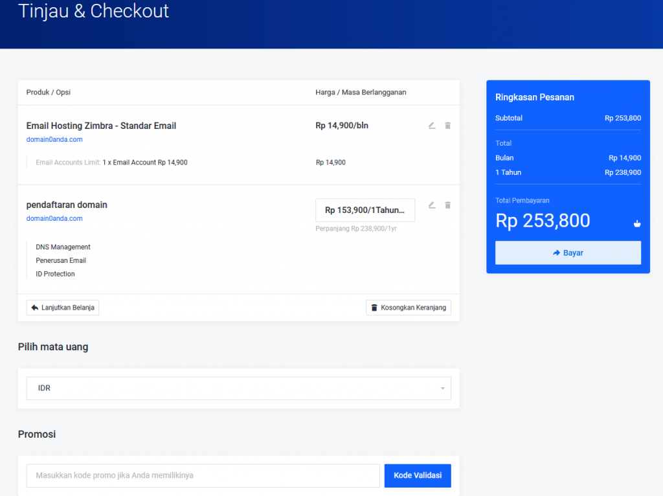Click the Penerusan Email addon text
This screenshot has height=496, width=663.
point(61,260)
